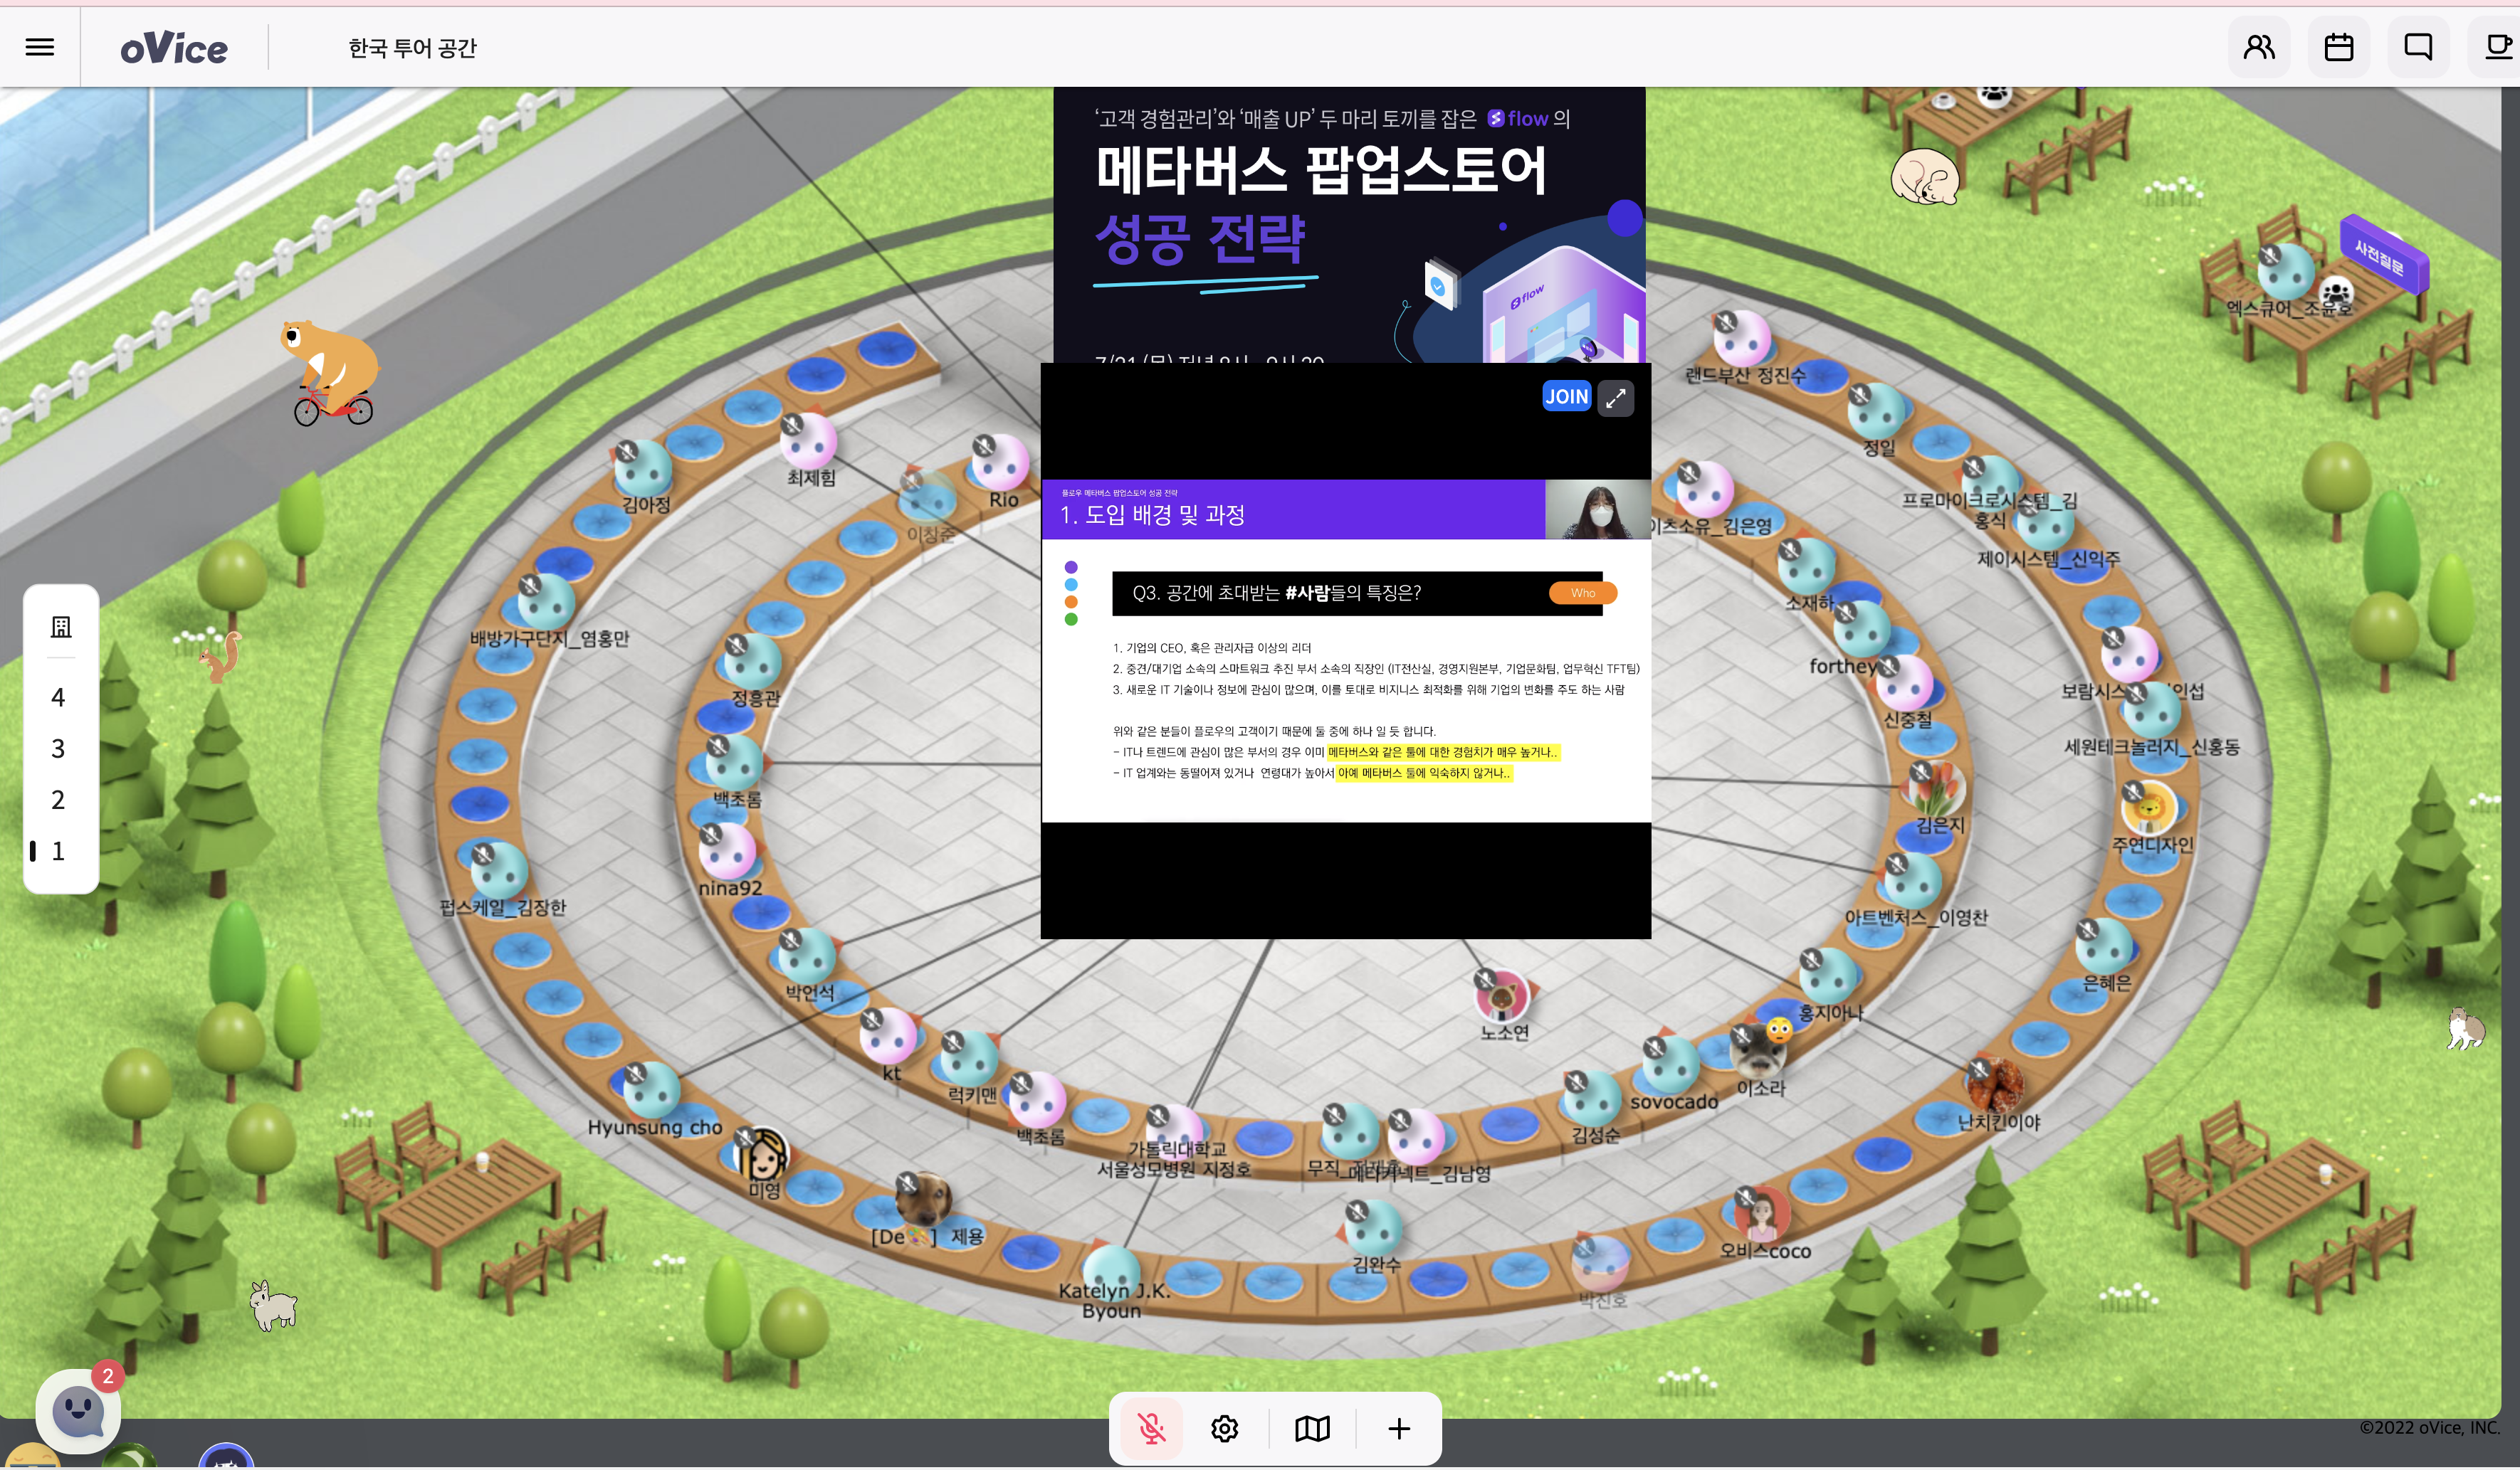Open the map icon in bottom toolbar
Viewport: 2520px width, 1470px height.
pyautogui.click(x=1312, y=1429)
